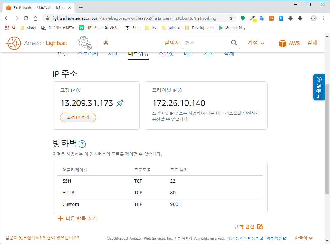330x244 pixels.
Task: Click the green circle extension icon
Action: tap(243, 18)
